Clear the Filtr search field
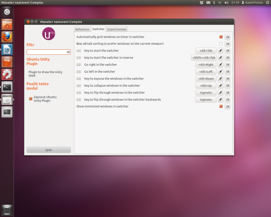The height and width of the screenshot is (217, 271). pyautogui.click(x=68, y=52)
